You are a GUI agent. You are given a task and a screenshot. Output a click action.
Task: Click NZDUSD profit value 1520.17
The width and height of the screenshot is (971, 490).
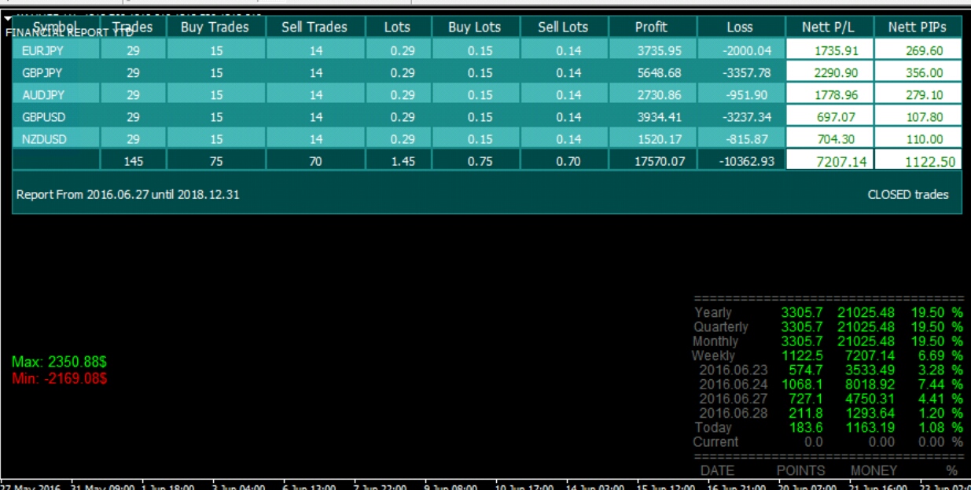click(x=660, y=138)
